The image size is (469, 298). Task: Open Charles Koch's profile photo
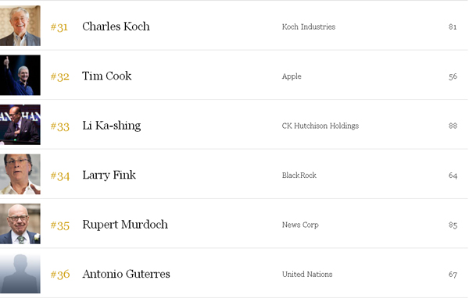click(x=20, y=26)
